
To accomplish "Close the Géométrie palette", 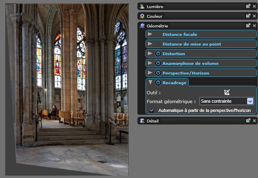I will pos(254,26).
